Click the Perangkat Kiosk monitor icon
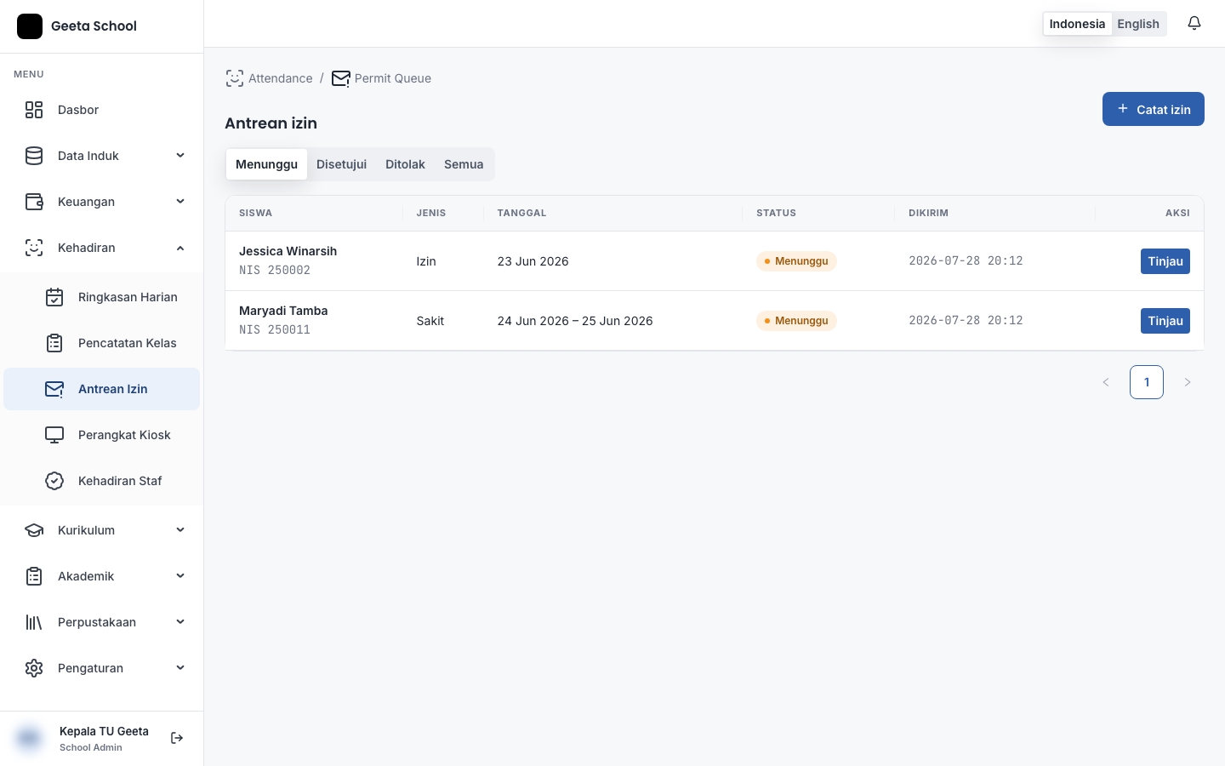The height and width of the screenshot is (766, 1225). [54, 435]
